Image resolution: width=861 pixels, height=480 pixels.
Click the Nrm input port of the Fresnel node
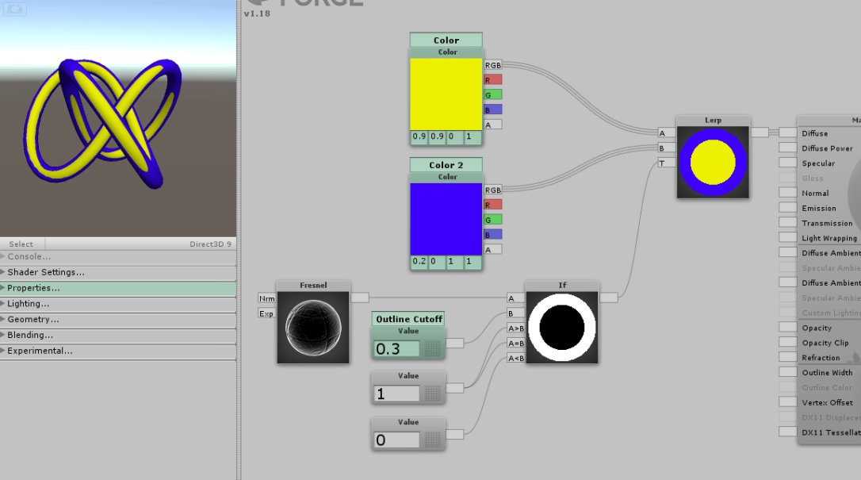(x=267, y=298)
